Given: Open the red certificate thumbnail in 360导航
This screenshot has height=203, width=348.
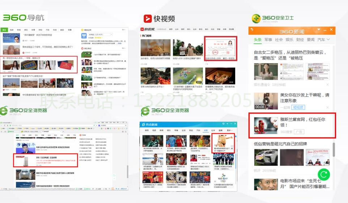Looking at the screenshot, I should pyautogui.click(x=65, y=65).
